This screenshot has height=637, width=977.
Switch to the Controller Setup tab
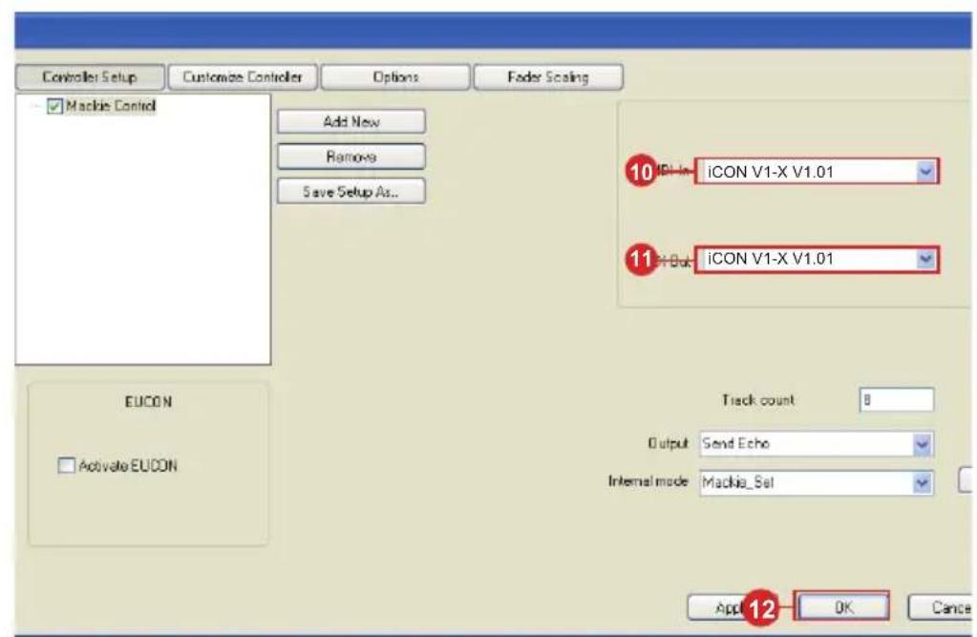point(90,77)
